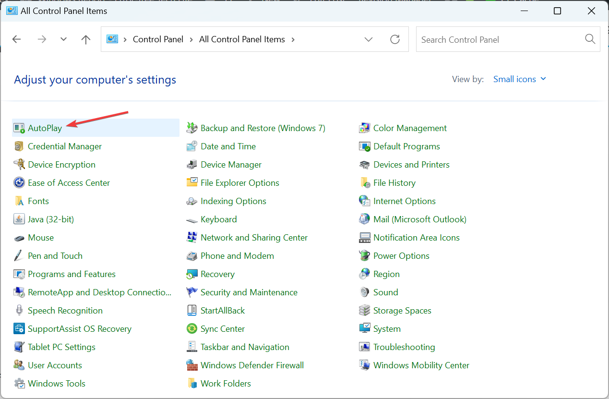Open the Mail (Microsoft Outlook) link

tap(420, 219)
